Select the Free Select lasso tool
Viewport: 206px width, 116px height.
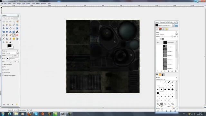[x=10, y=22]
